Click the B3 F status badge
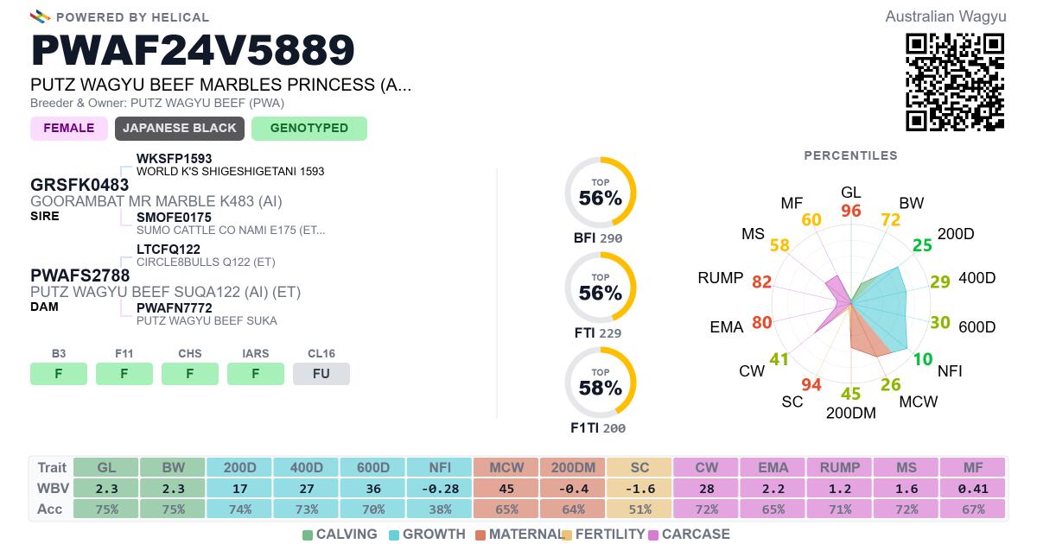This screenshot has width=1037, height=544. pyautogui.click(x=59, y=374)
